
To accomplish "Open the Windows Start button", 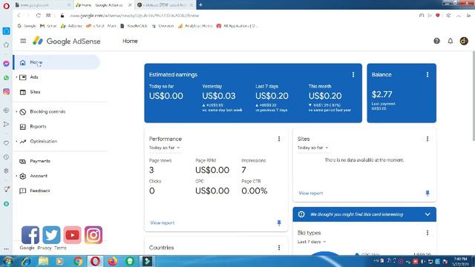I will pyautogui.click(x=7, y=261).
